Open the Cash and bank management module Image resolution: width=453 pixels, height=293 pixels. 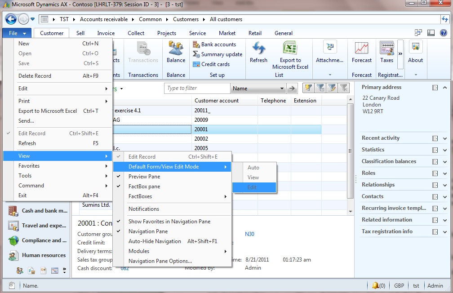38,211
